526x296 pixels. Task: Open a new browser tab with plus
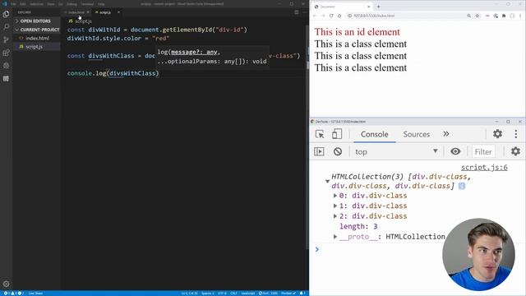(378, 7)
